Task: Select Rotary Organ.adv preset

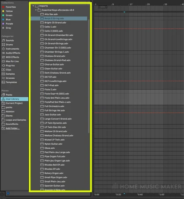Action: (x=54, y=173)
